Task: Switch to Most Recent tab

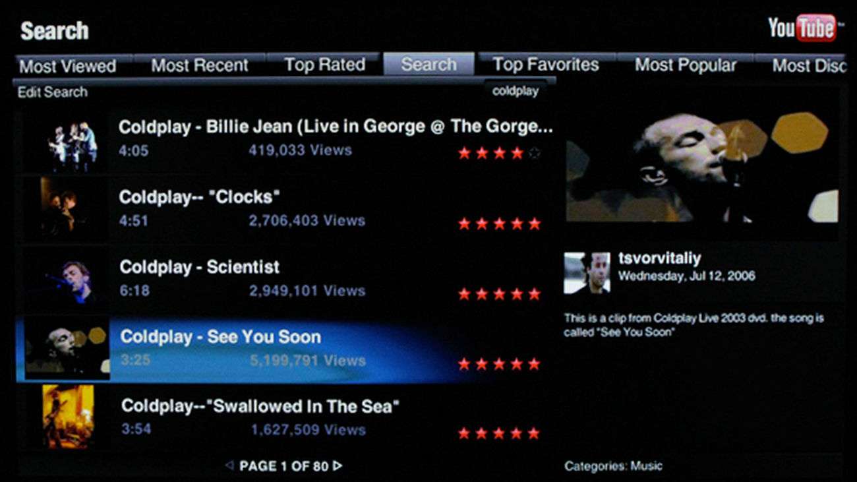Action: click(x=200, y=65)
